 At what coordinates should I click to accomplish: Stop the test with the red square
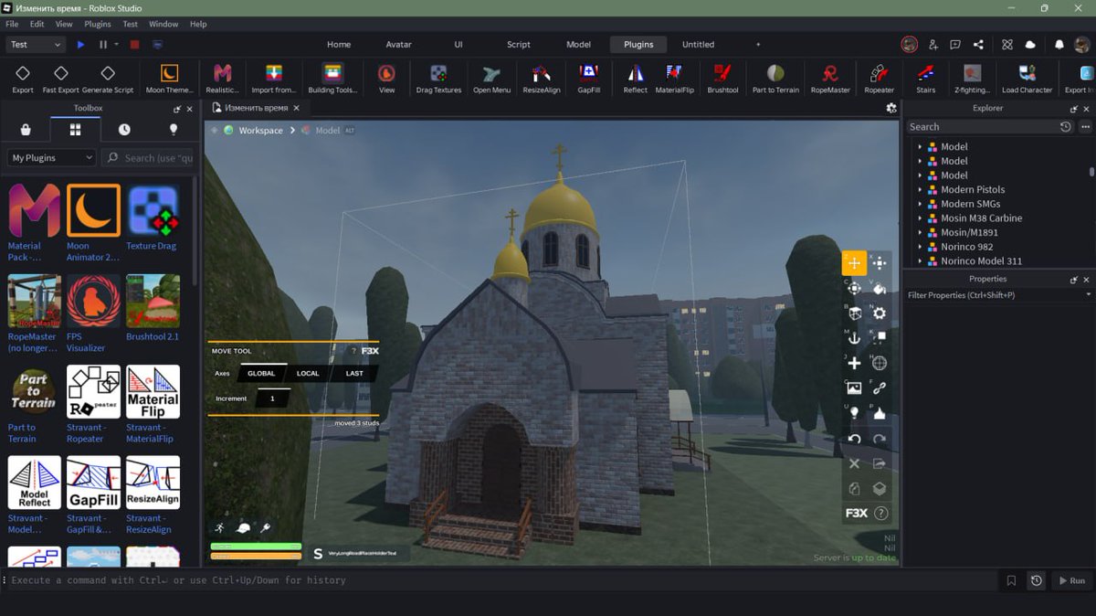134,44
